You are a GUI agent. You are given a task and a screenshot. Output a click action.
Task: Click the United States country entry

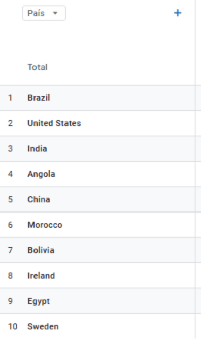[54, 123]
